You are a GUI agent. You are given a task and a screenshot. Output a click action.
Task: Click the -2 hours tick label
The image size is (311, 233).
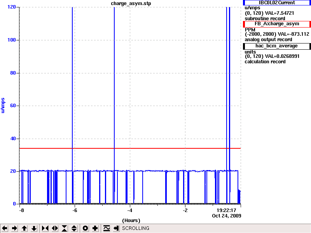185,210
